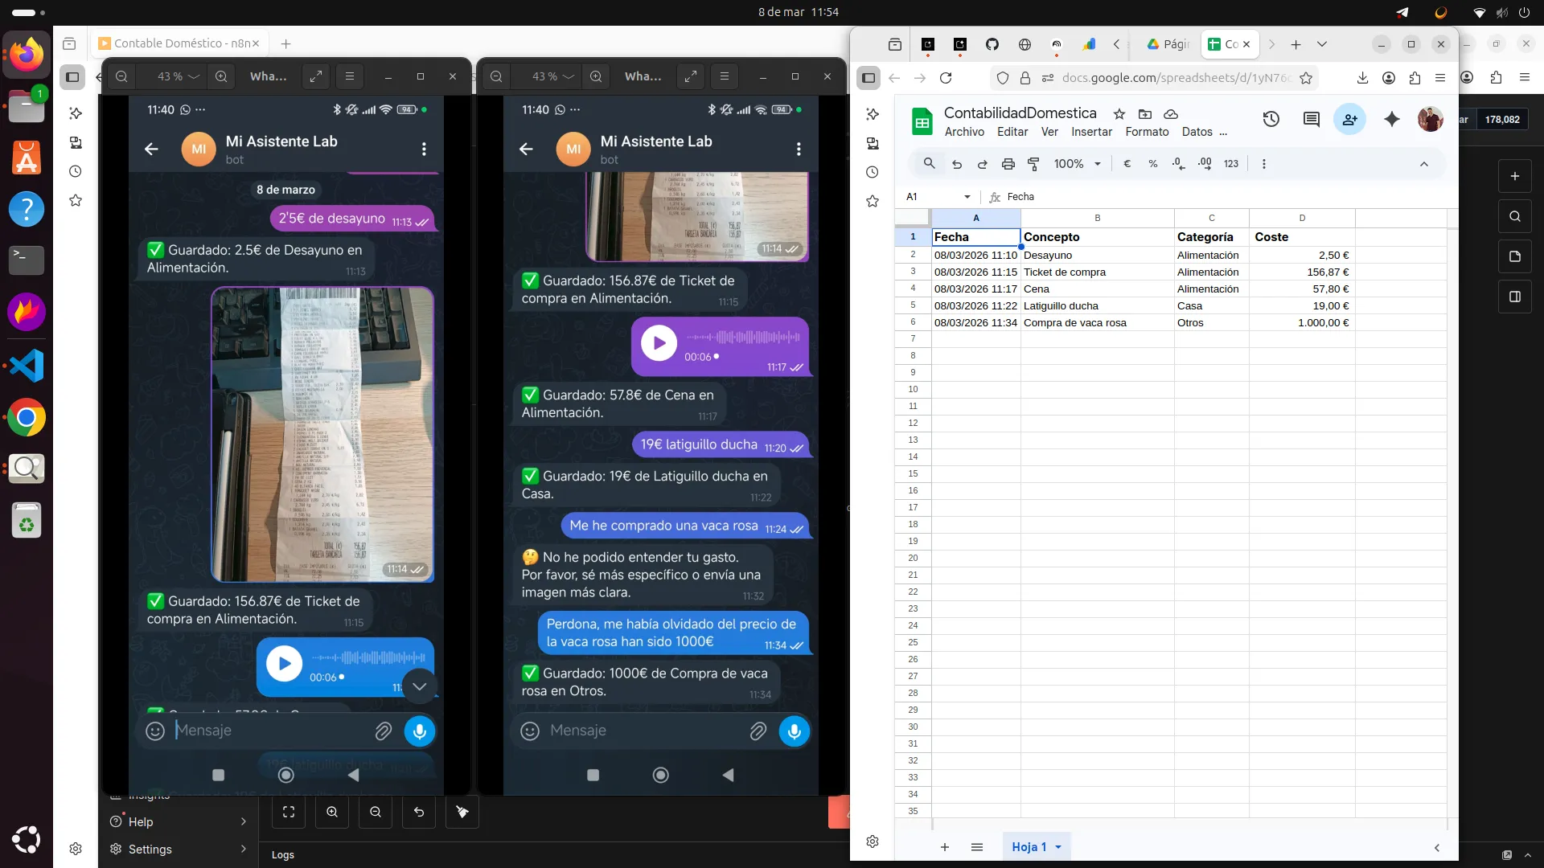Open the Archivo menu
Screen dimensions: 1544x868
point(964,133)
